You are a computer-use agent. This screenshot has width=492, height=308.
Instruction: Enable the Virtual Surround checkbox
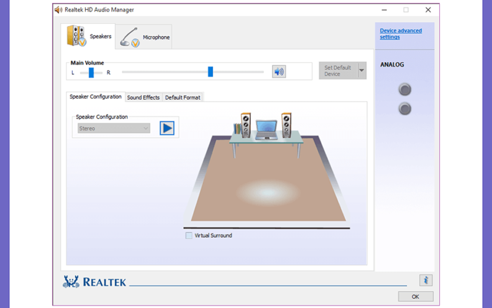[189, 235]
